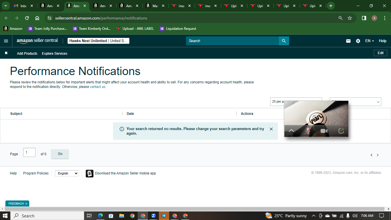Click the Go button
391x220 pixels.
click(x=60, y=154)
